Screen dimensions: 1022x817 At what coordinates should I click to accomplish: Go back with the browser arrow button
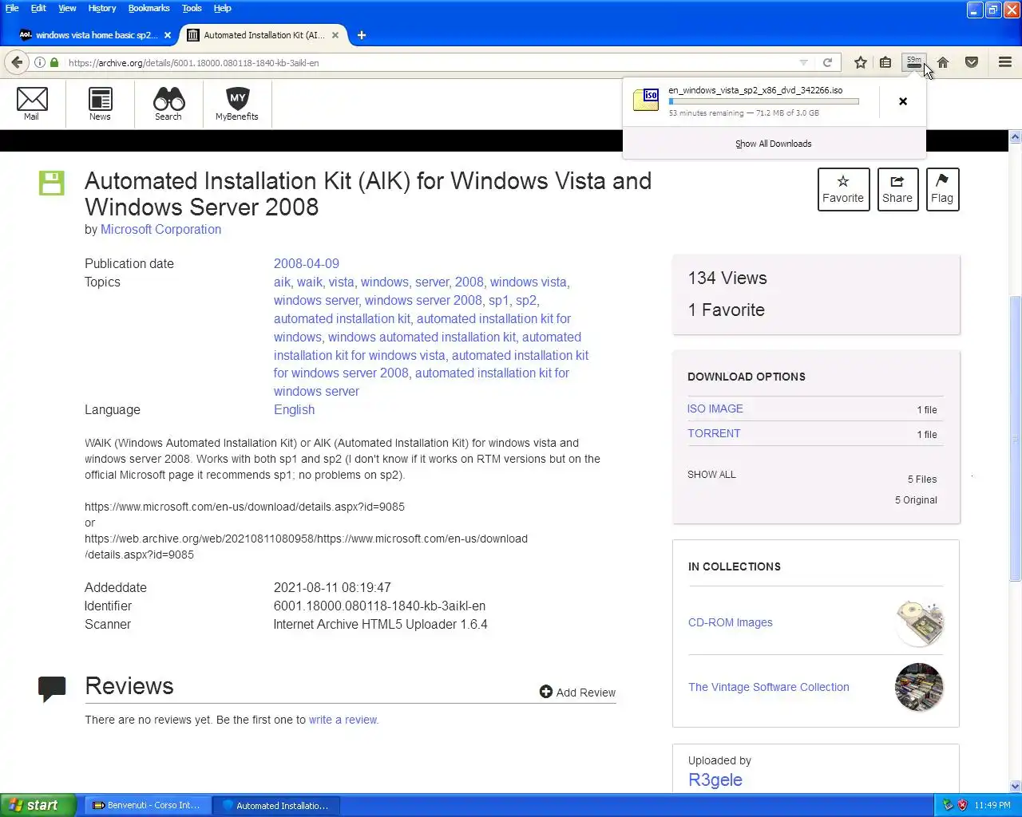[17, 62]
